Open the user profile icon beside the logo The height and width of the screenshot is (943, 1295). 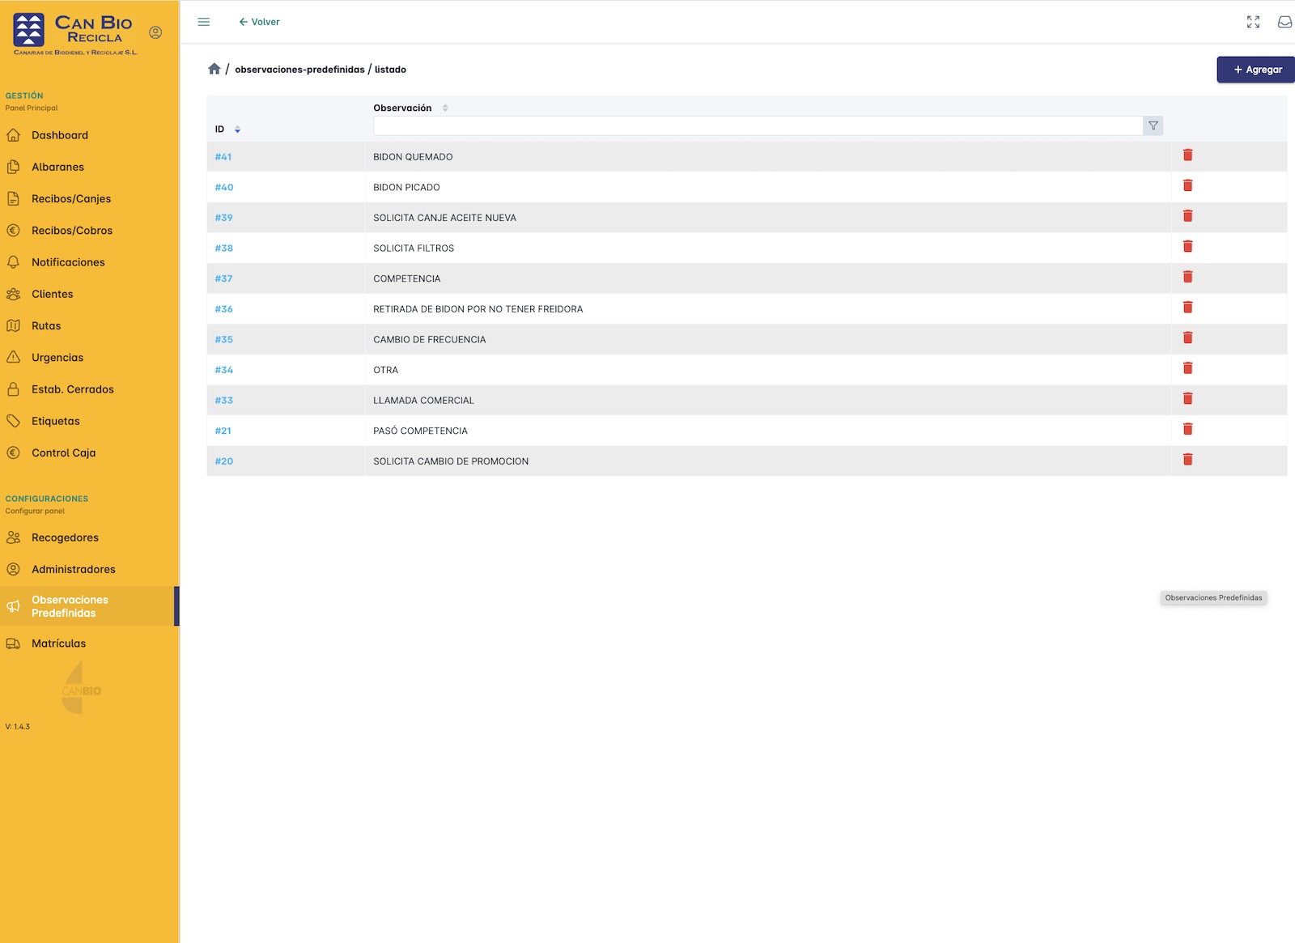tap(155, 32)
